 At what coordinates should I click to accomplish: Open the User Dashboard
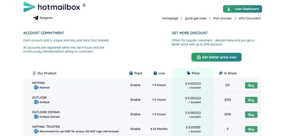[242, 9]
